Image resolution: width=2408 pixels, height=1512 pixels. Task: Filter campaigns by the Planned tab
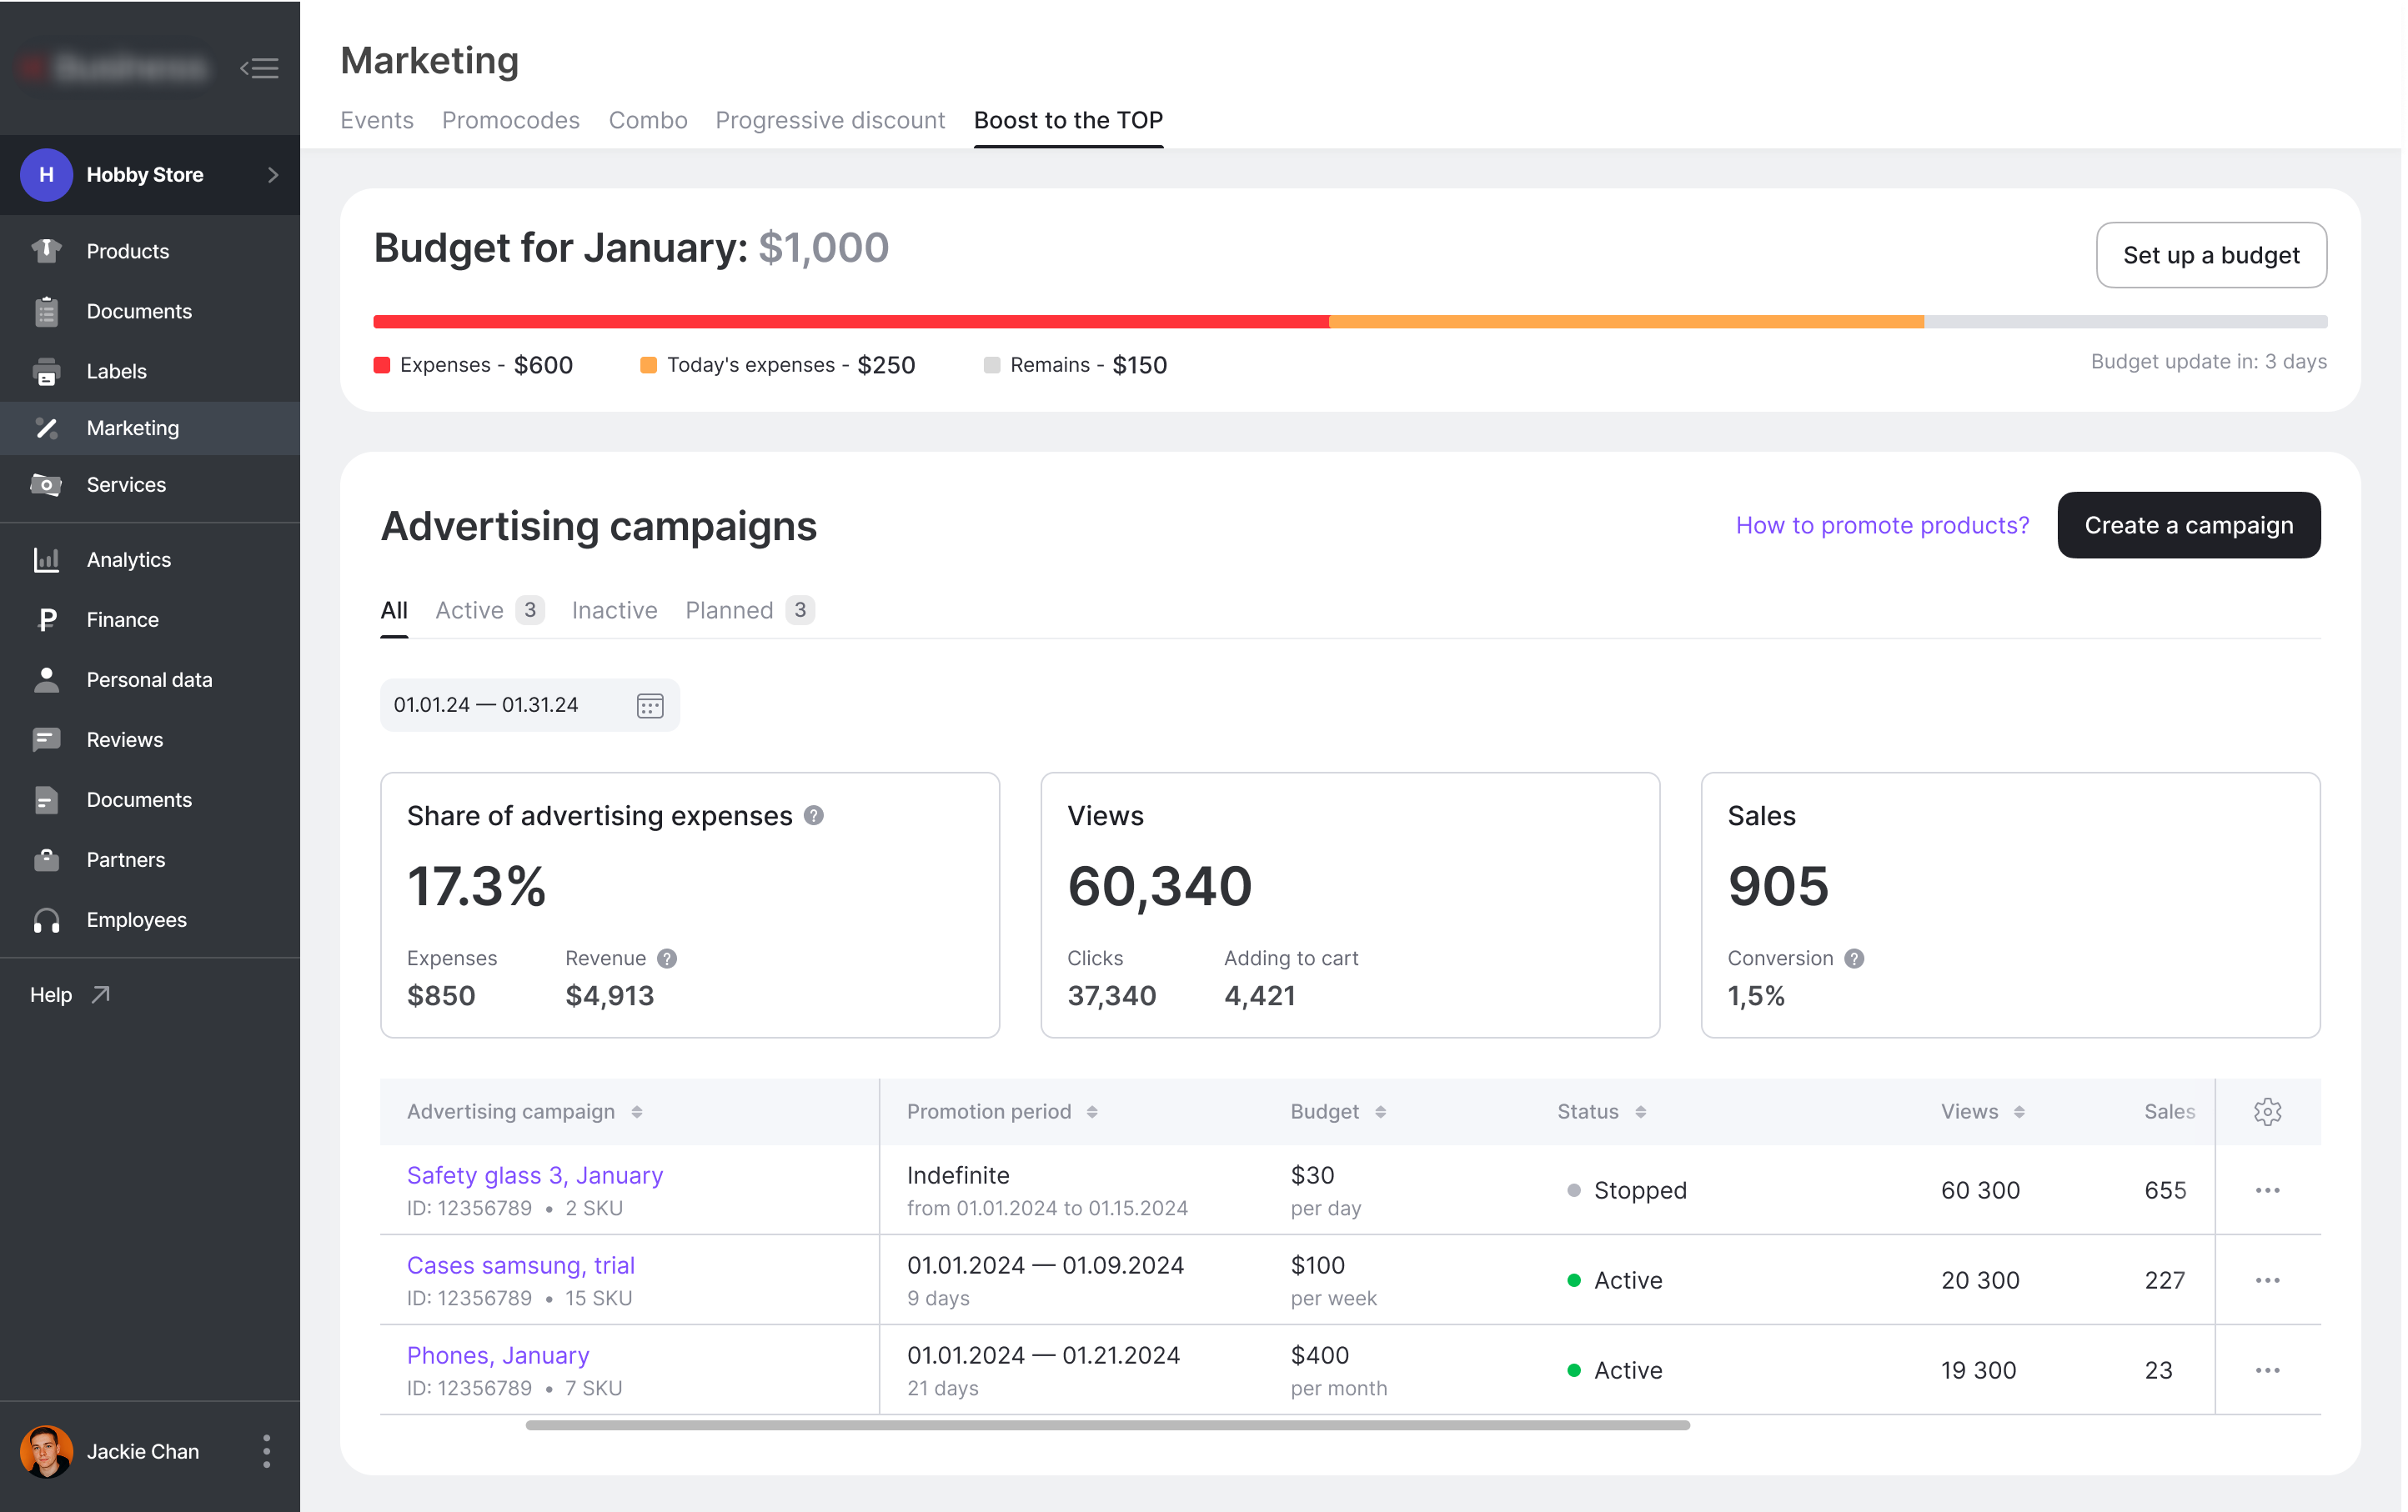point(729,609)
